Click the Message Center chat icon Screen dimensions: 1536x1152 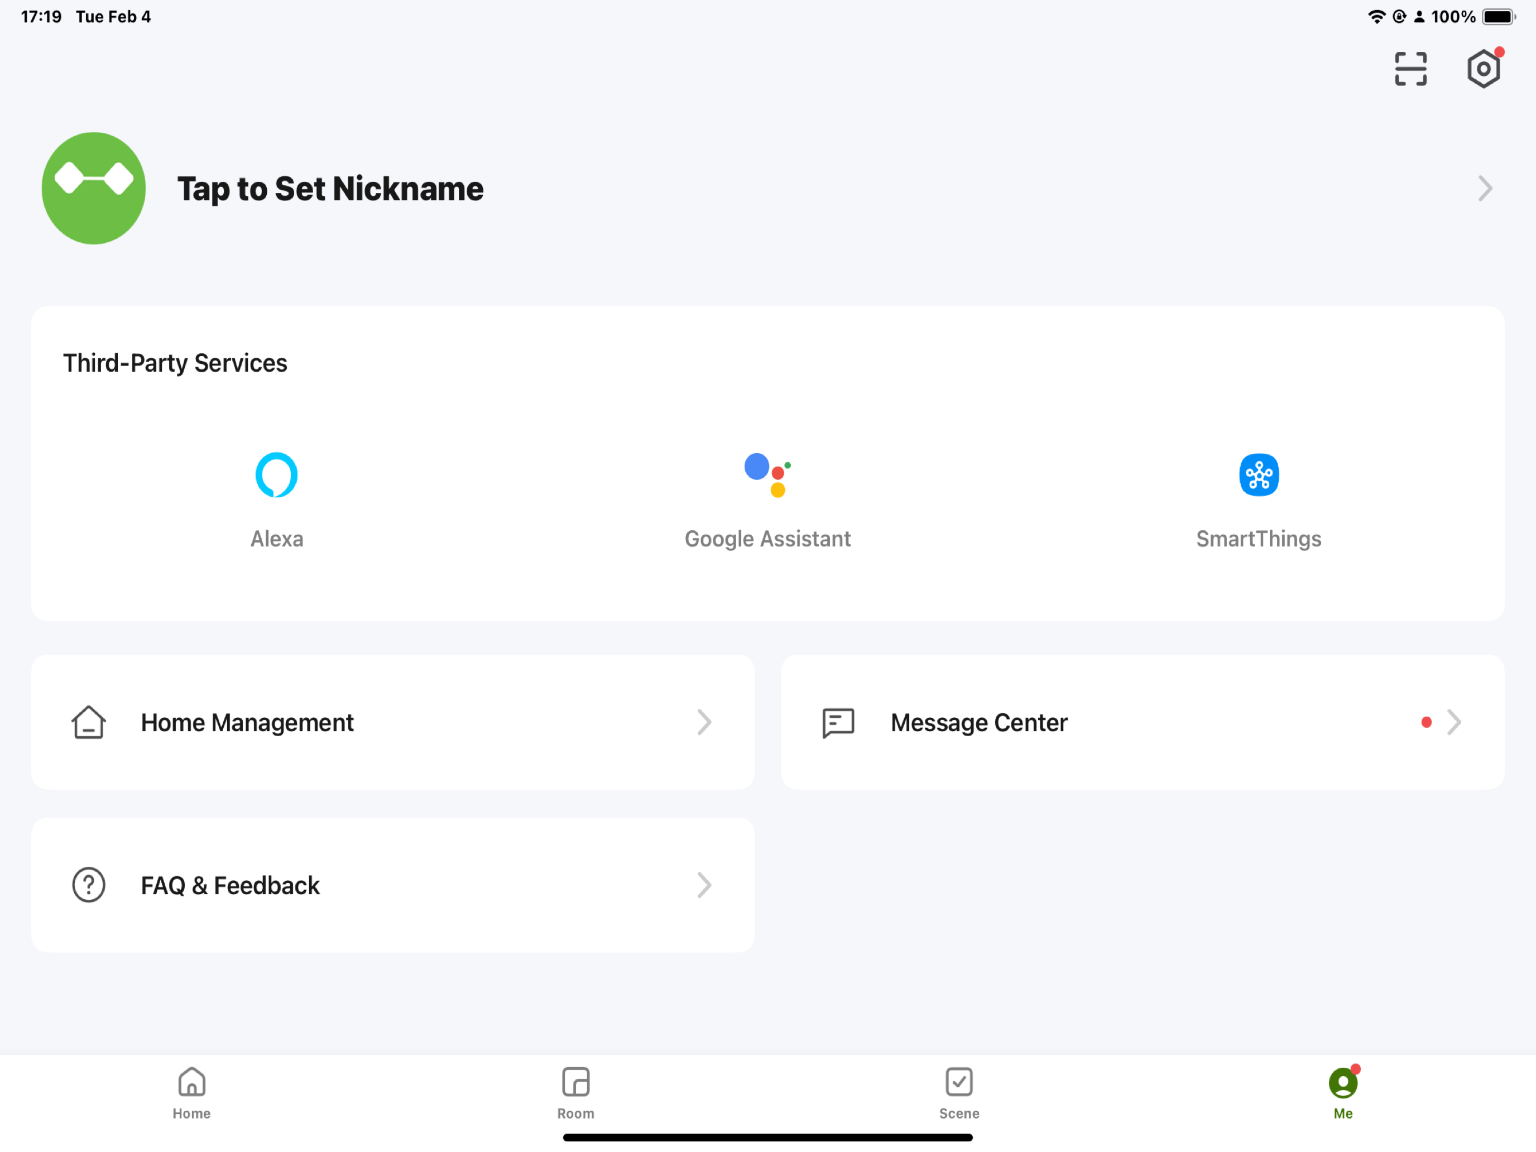coord(838,723)
